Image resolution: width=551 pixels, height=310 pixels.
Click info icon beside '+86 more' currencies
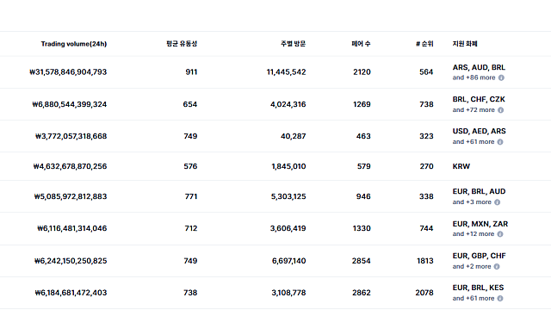(x=501, y=77)
